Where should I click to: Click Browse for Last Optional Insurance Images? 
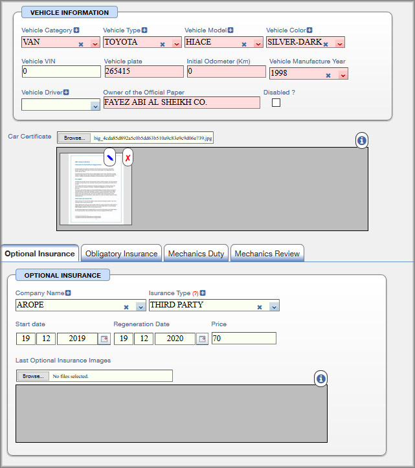pyautogui.click(x=32, y=376)
